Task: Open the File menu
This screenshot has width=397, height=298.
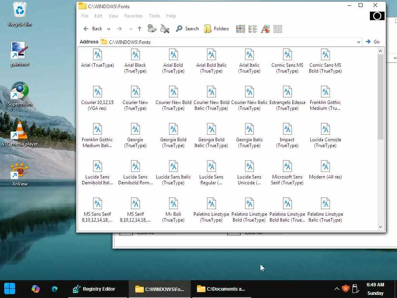Action: coord(85,16)
